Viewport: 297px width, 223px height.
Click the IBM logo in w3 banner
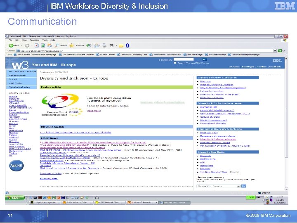[277, 61]
